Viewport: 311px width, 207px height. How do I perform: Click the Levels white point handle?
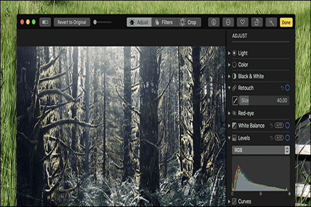tap(289, 194)
